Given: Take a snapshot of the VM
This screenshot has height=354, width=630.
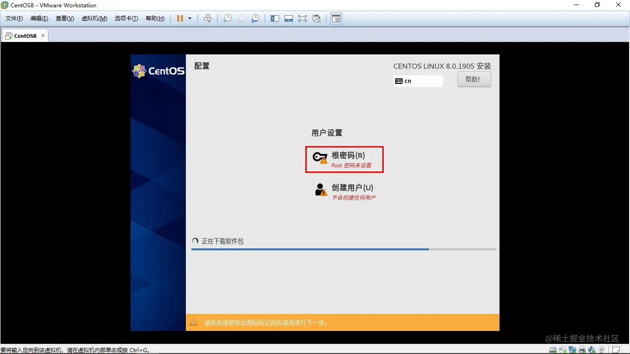Looking at the screenshot, I should 227,18.
